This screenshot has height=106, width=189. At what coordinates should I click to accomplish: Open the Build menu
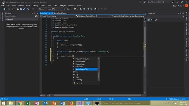click(28, 6)
